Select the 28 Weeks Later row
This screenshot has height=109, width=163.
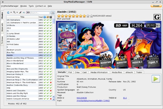tap(29, 39)
